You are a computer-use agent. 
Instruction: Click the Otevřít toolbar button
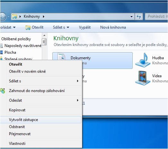tap(34, 27)
